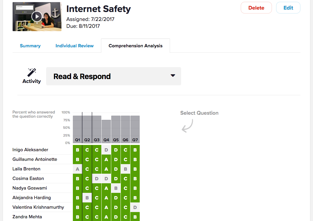The image size is (313, 221).
Task: Open the Individual Review tab
Action: pyautogui.click(x=74, y=46)
